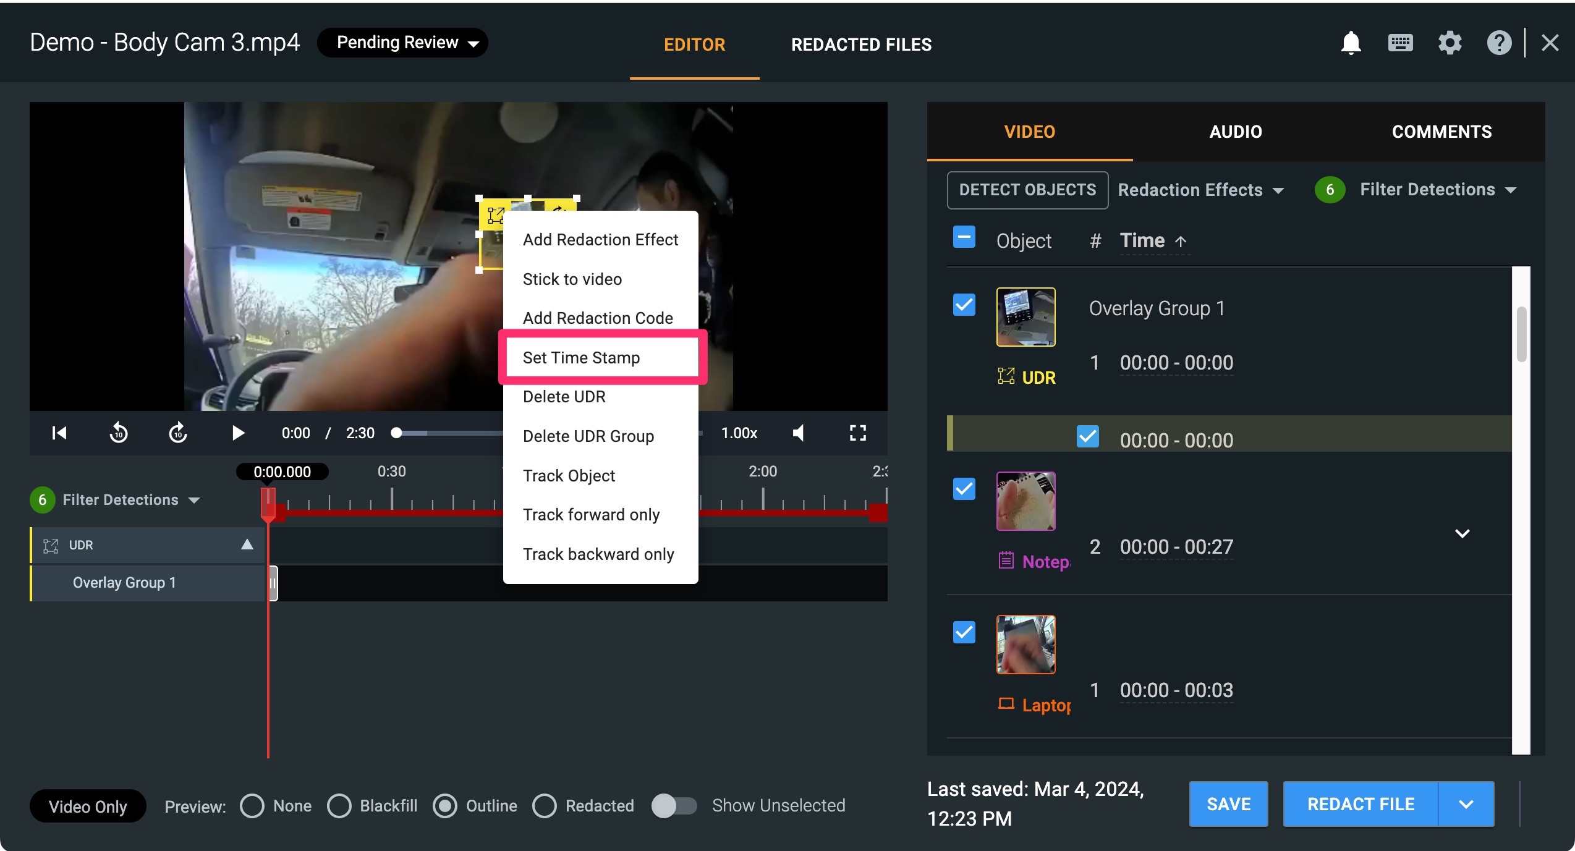
Task: Click the SAVE button
Action: 1228,804
